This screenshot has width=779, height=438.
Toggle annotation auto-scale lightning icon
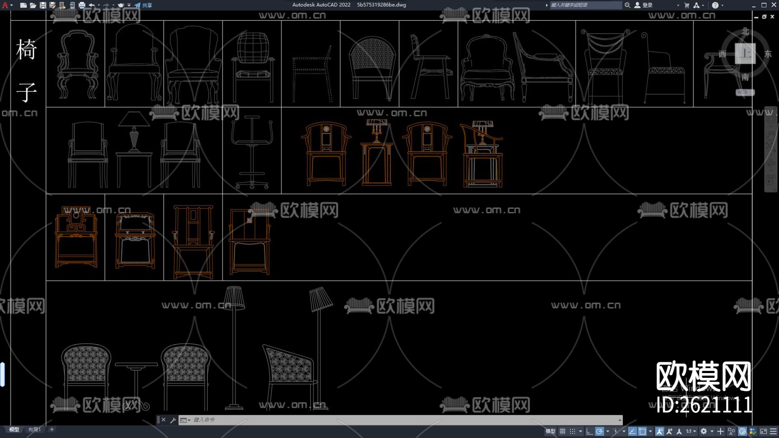click(x=670, y=431)
